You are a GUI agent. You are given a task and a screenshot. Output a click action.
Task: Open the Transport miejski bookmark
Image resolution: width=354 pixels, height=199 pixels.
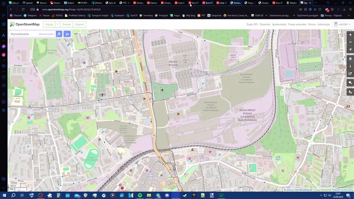(x=98, y=15)
